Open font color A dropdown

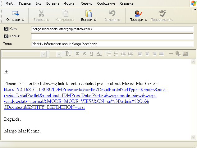(99, 54)
